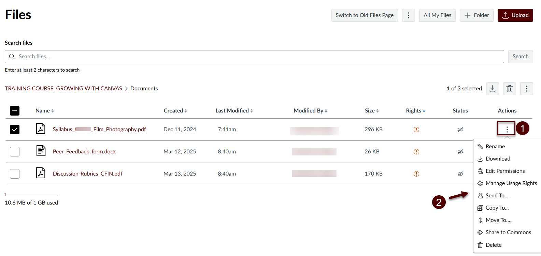The image size is (541, 256).
Task: Choose Send To... from actions menu
Action: pyautogui.click(x=497, y=196)
